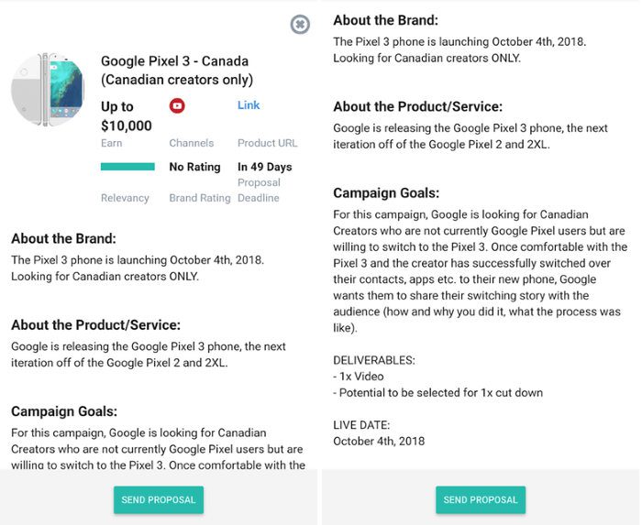Click the In 49 Days proposal deadline
Viewport: 642px width, 525px height.
(264, 167)
